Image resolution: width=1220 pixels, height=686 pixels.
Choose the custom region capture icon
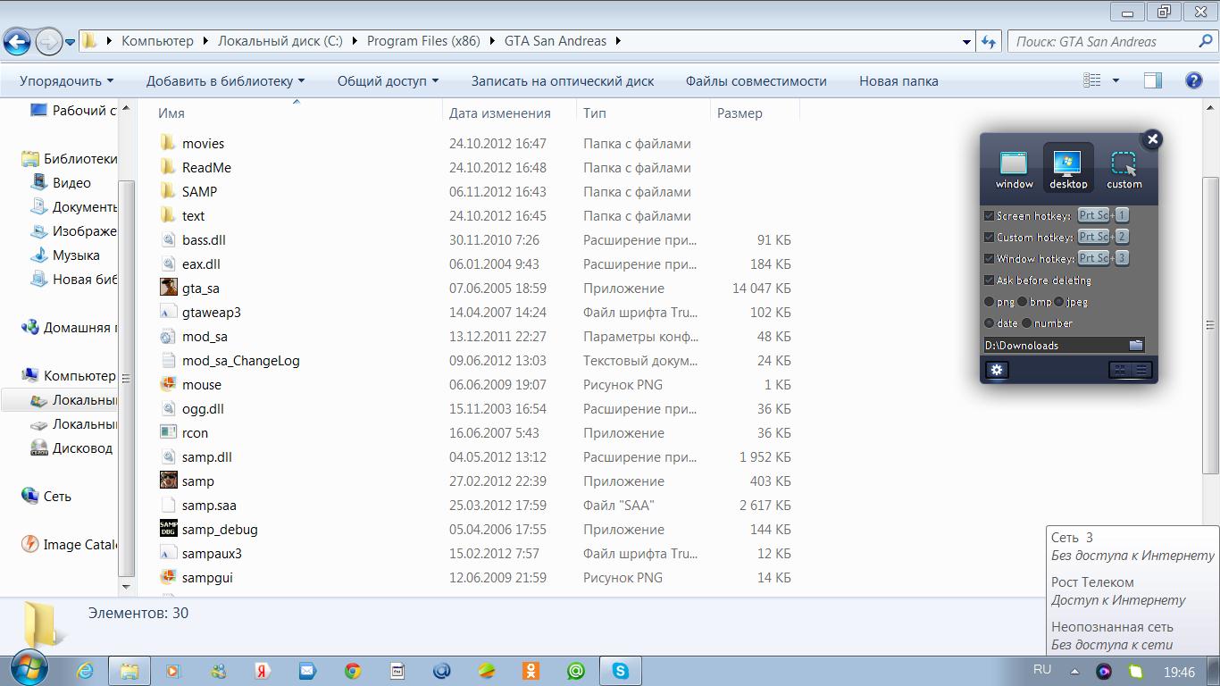pyautogui.click(x=1124, y=170)
